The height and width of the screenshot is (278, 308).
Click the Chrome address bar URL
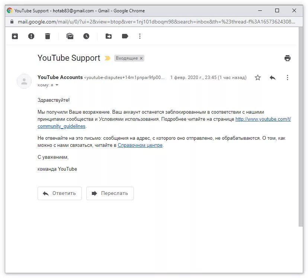[x=156, y=22]
